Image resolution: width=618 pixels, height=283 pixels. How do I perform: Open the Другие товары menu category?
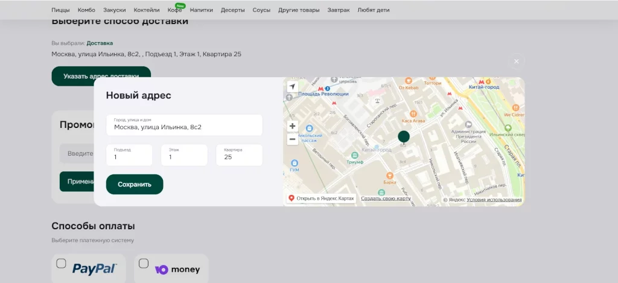[299, 10]
